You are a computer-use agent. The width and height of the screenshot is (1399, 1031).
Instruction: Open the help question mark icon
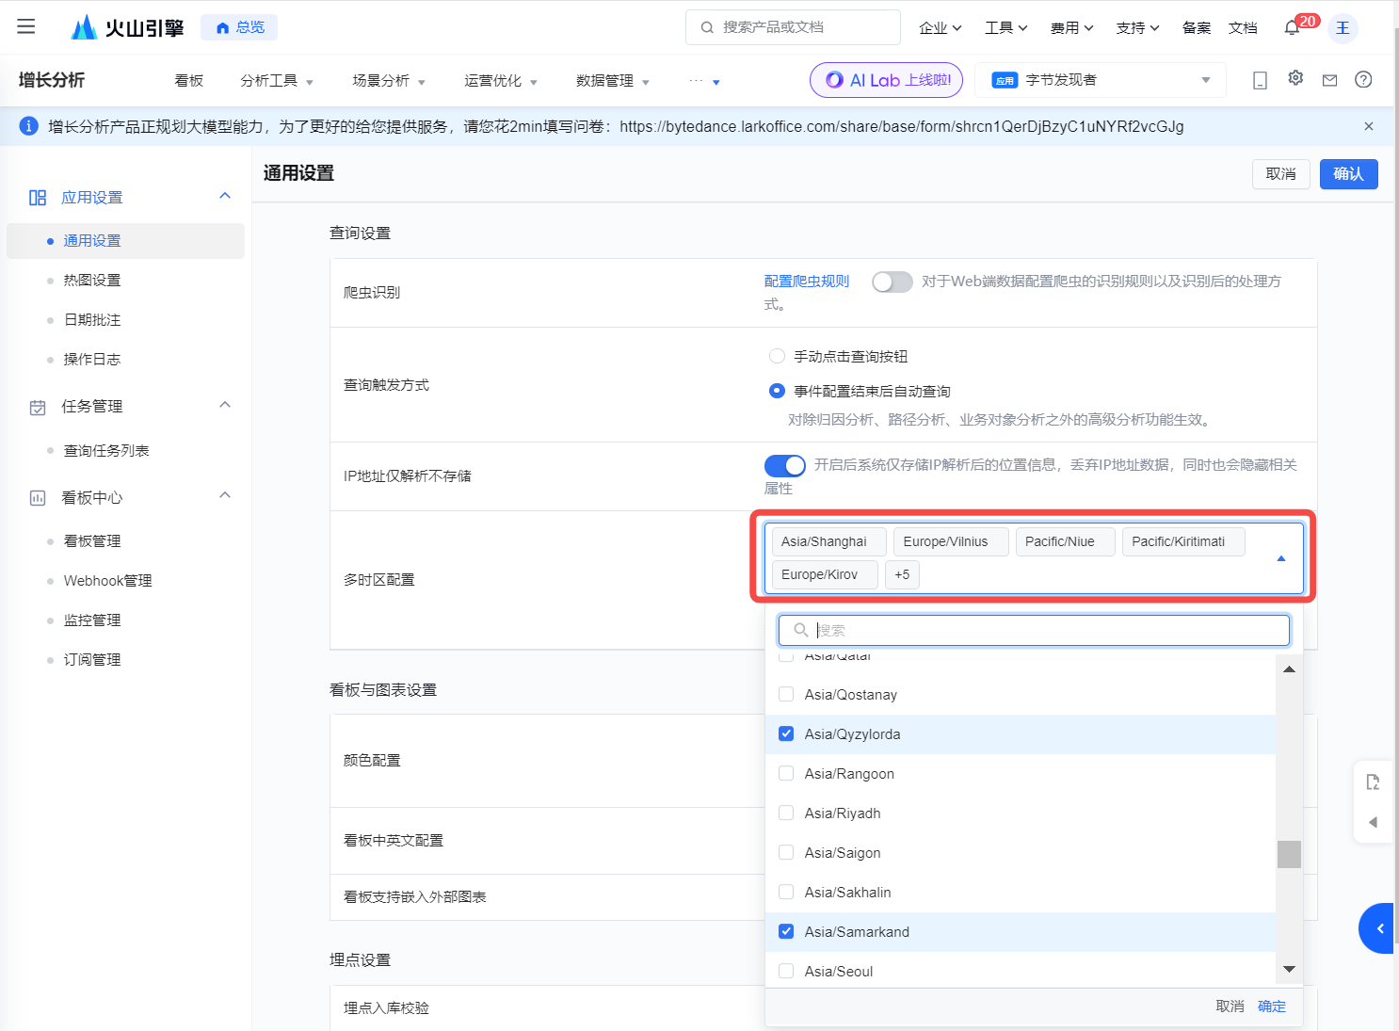(x=1363, y=80)
